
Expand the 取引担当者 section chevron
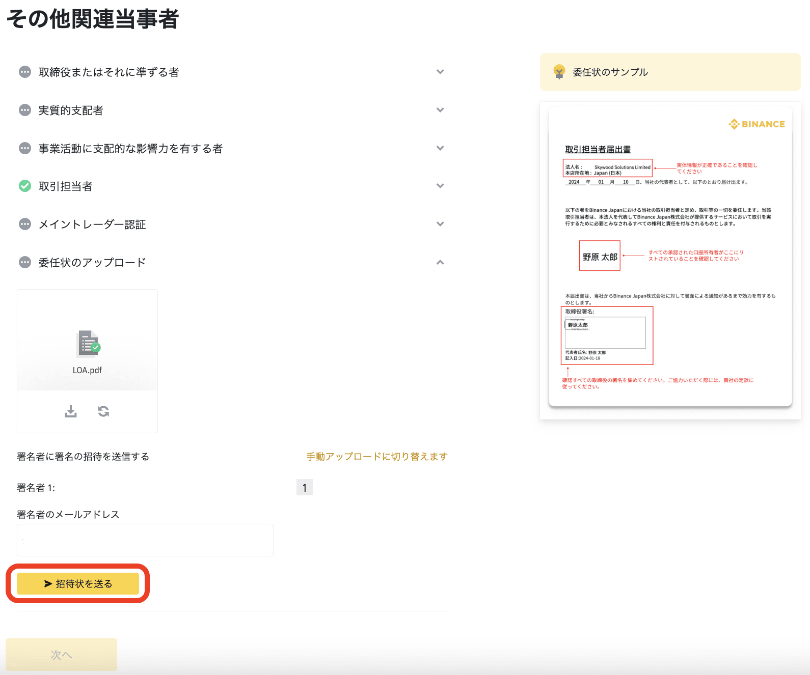(440, 186)
